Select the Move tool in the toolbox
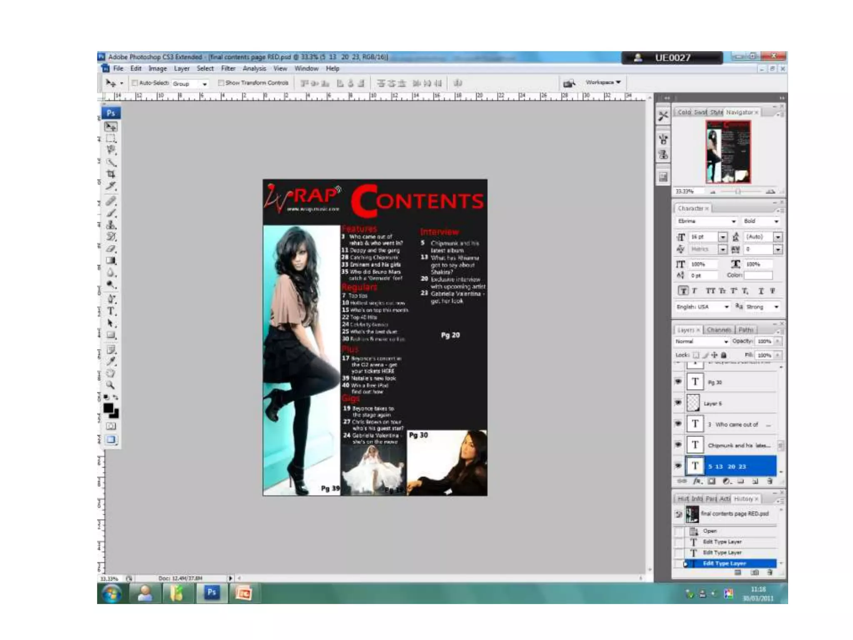The image size is (853, 640). (x=111, y=127)
